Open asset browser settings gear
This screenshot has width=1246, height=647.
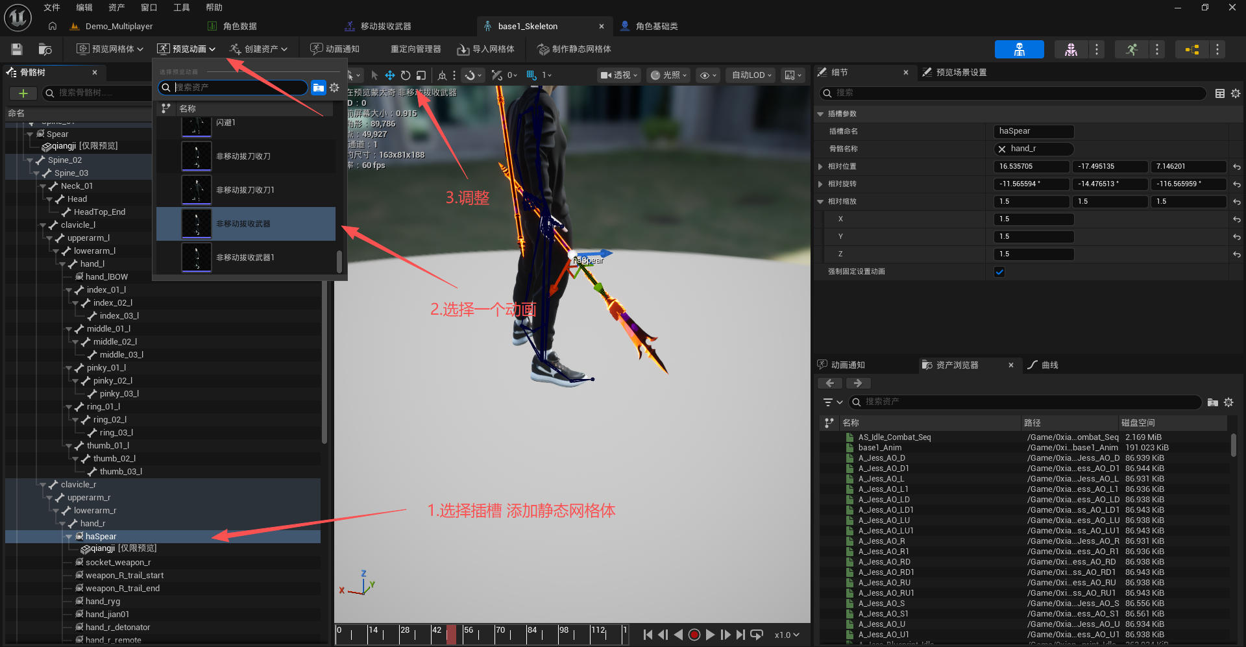(1228, 402)
